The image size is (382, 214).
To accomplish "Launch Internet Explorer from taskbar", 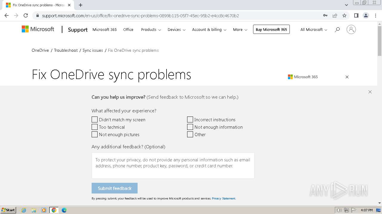I will click(x=24, y=210).
